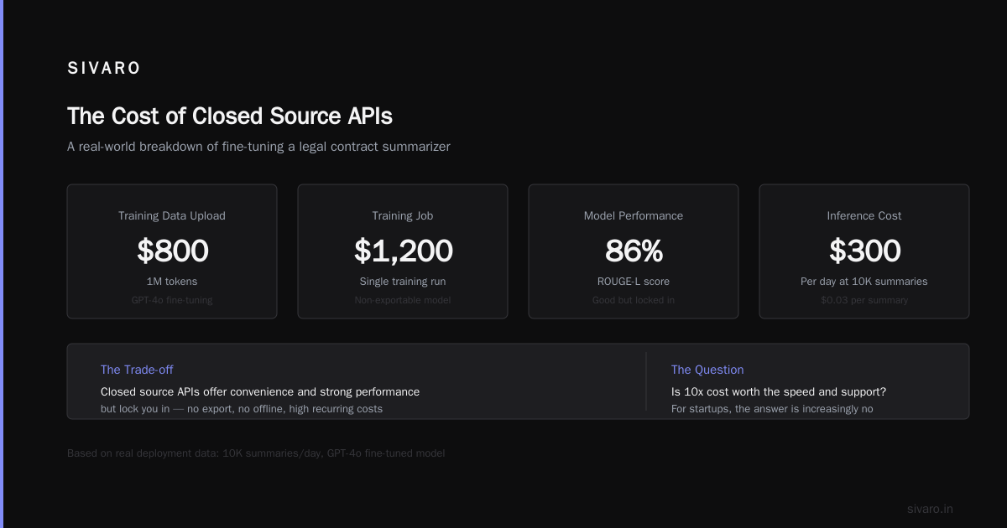Image resolution: width=1007 pixels, height=528 pixels.
Task: Click the 'GPT-4o fine-tuning' caption
Action: coord(172,300)
